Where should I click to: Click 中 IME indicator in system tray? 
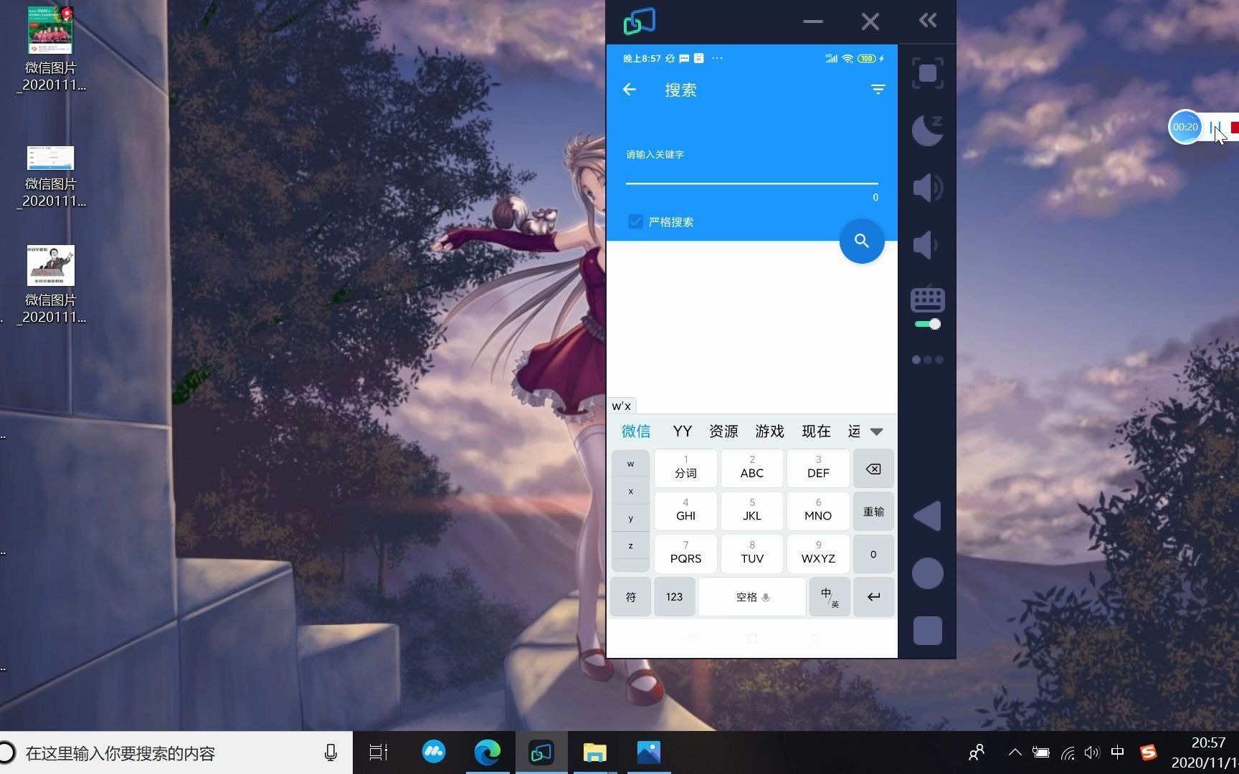click(1117, 752)
